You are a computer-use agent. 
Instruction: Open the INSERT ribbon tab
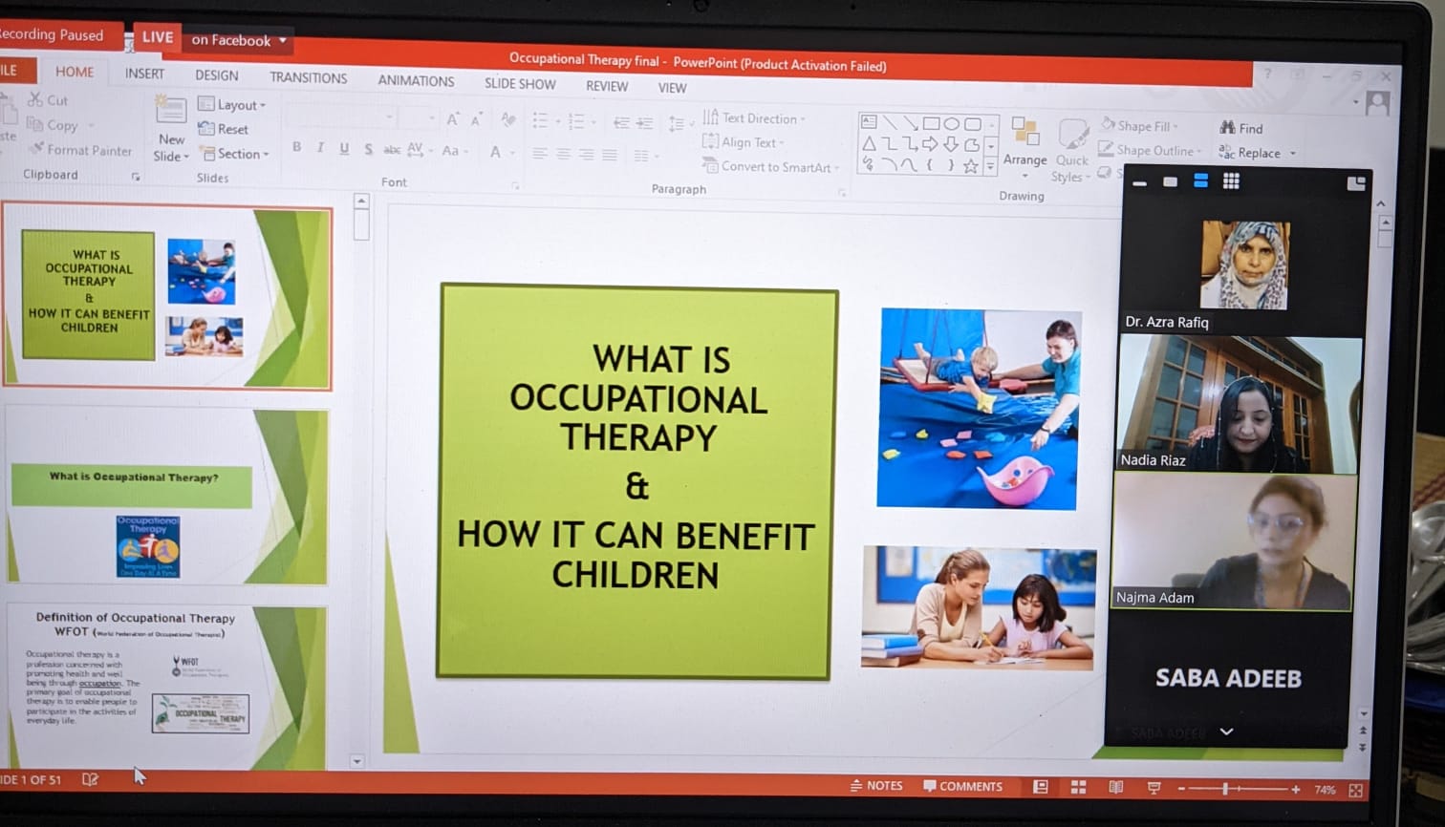144,74
